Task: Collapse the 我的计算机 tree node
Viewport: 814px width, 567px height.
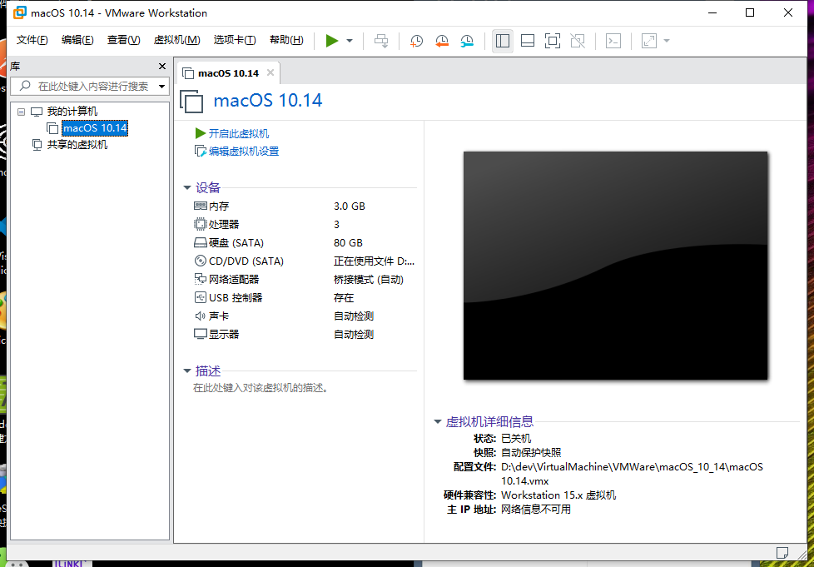Action: pyautogui.click(x=22, y=112)
